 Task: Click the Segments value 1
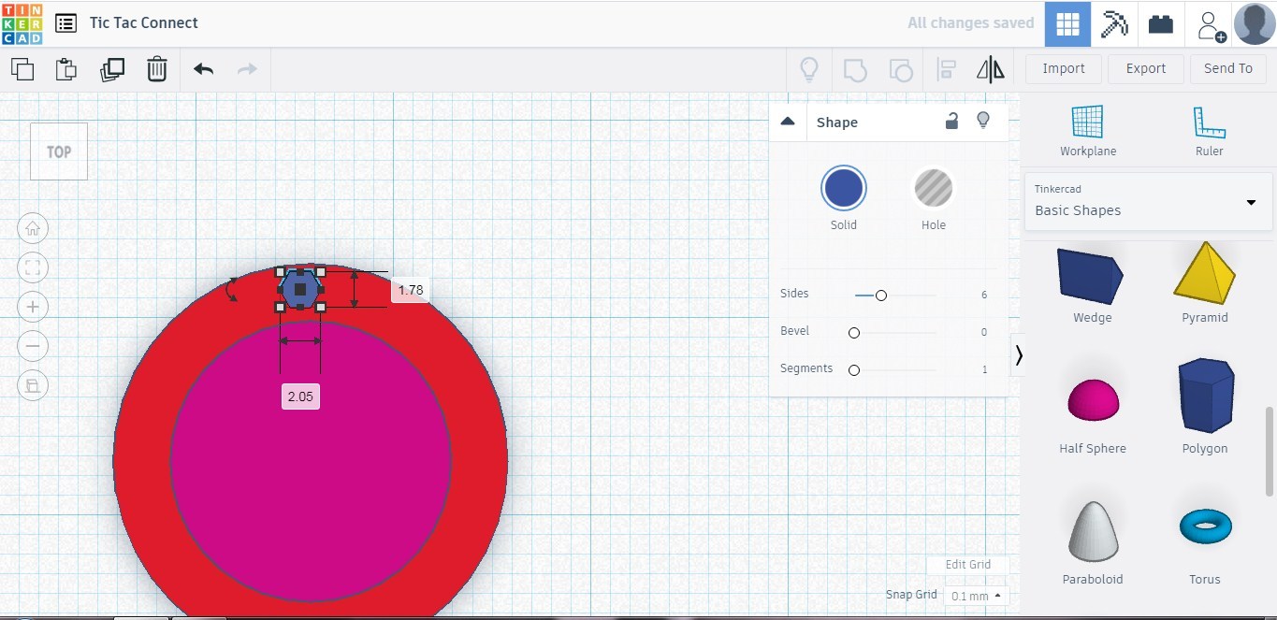[x=984, y=369]
